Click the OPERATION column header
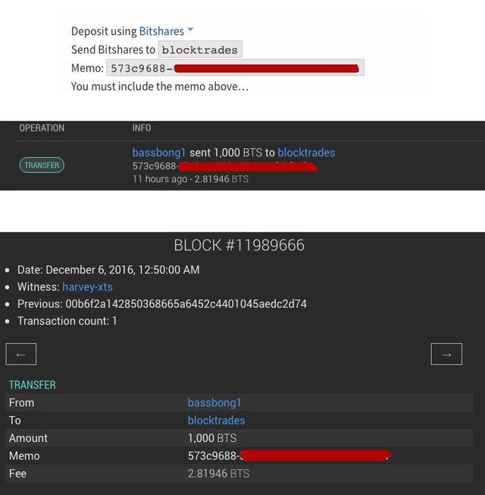485x495 pixels. tap(42, 128)
